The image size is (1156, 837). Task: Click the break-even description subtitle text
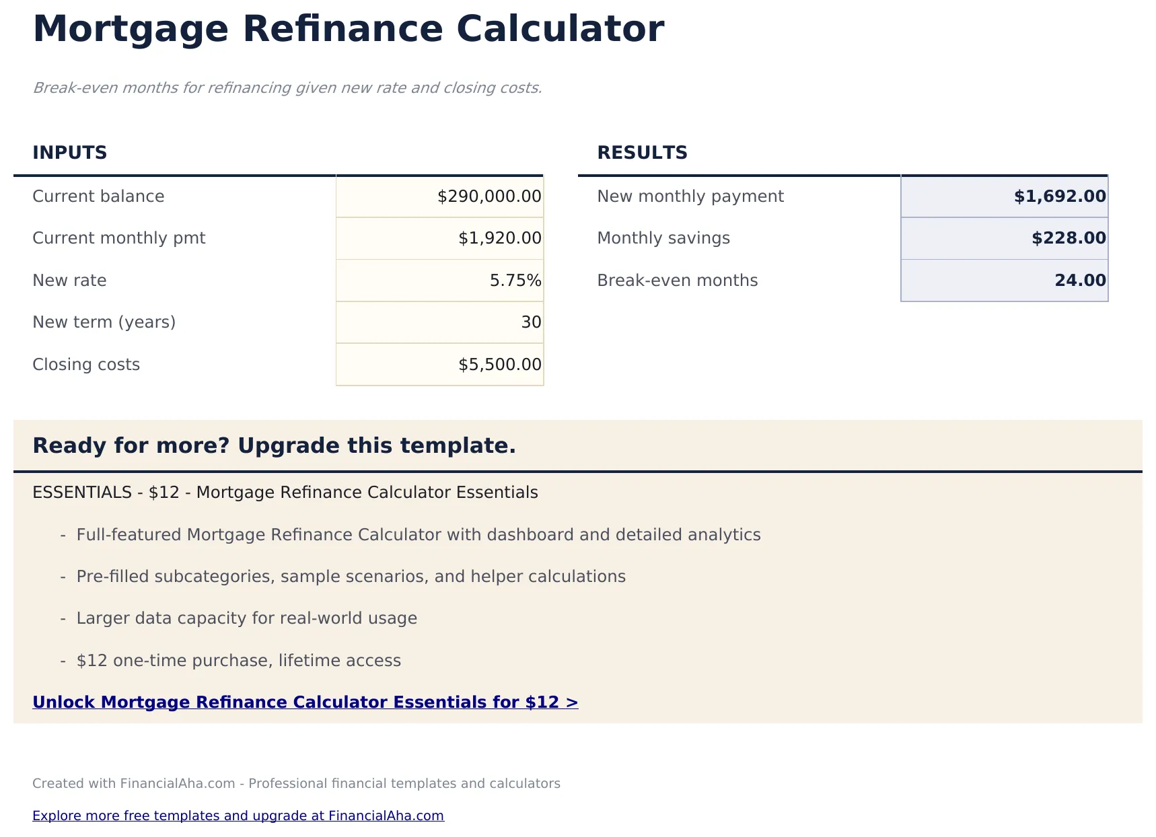pos(287,87)
